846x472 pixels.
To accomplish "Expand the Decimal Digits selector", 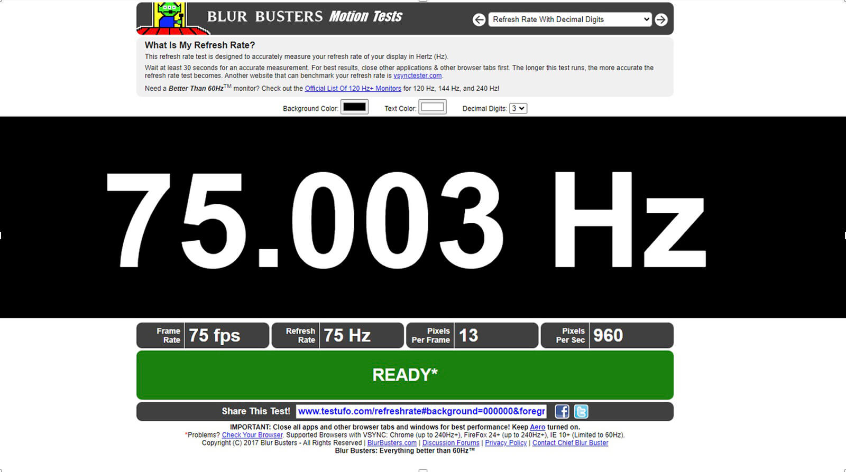I will (518, 108).
